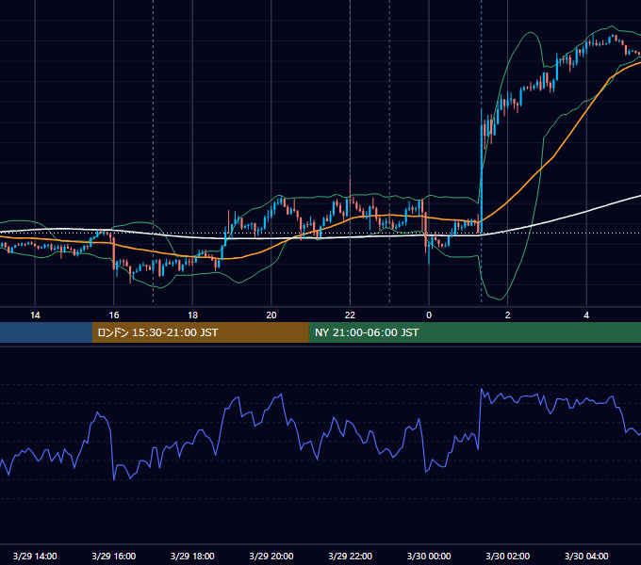Image resolution: width=641 pixels, height=565 pixels.
Task: Click the '16' hour label on chart axis
Action: (114, 315)
